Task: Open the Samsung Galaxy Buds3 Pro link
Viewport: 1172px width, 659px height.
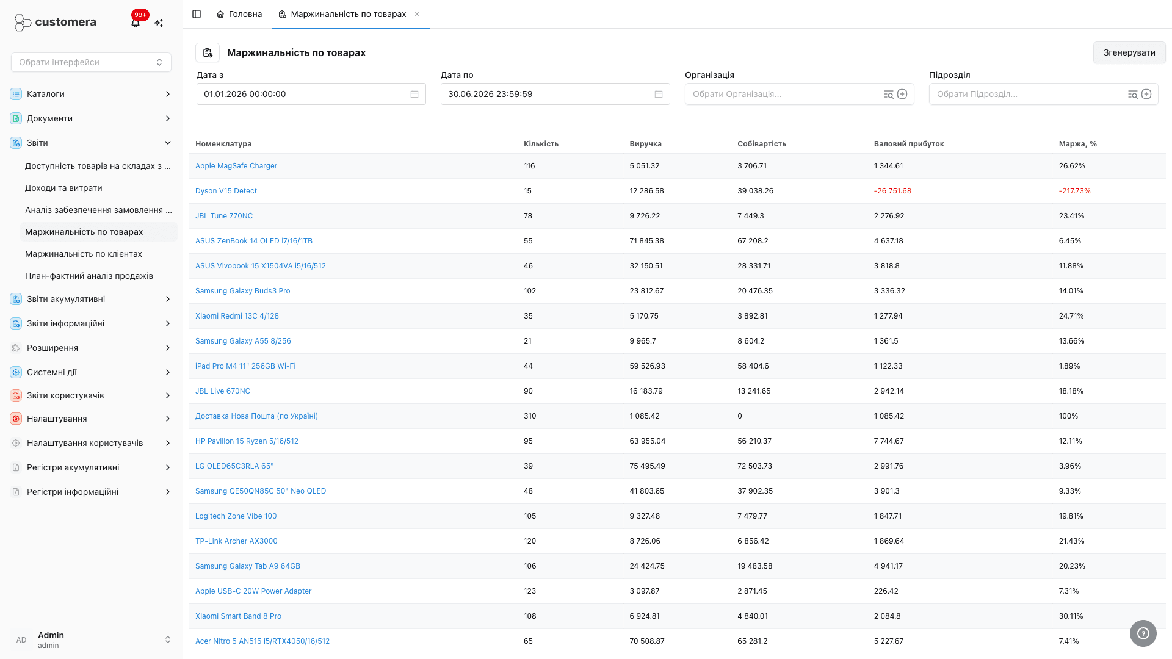Action: pyautogui.click(x=243, y=291)
